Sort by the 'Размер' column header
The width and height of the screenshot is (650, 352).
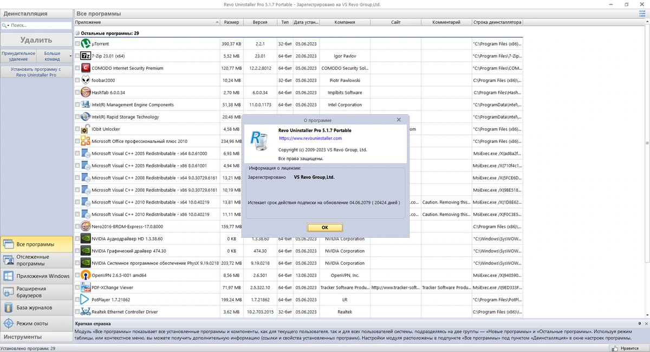231,22
